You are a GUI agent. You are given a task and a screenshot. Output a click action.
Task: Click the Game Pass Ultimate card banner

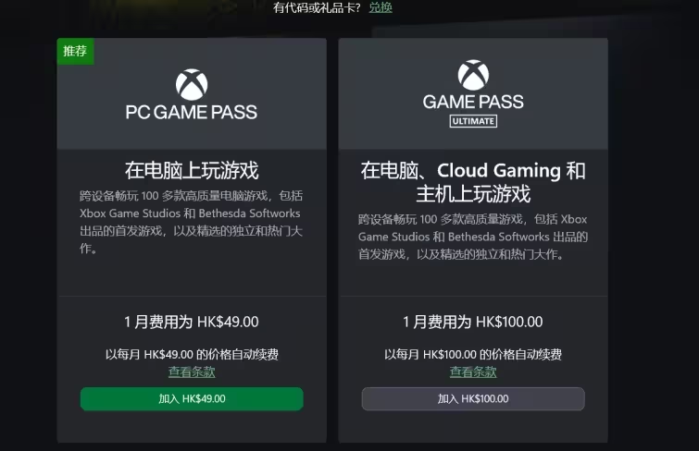(473, 93)
